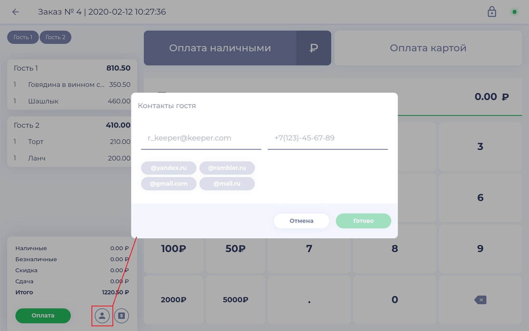Click the back arrow icon
The image size is (529, 331).
tap(15, 12)
